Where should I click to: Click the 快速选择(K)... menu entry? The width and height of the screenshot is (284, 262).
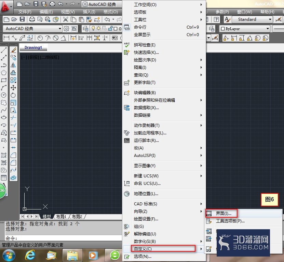pos(164,53)
